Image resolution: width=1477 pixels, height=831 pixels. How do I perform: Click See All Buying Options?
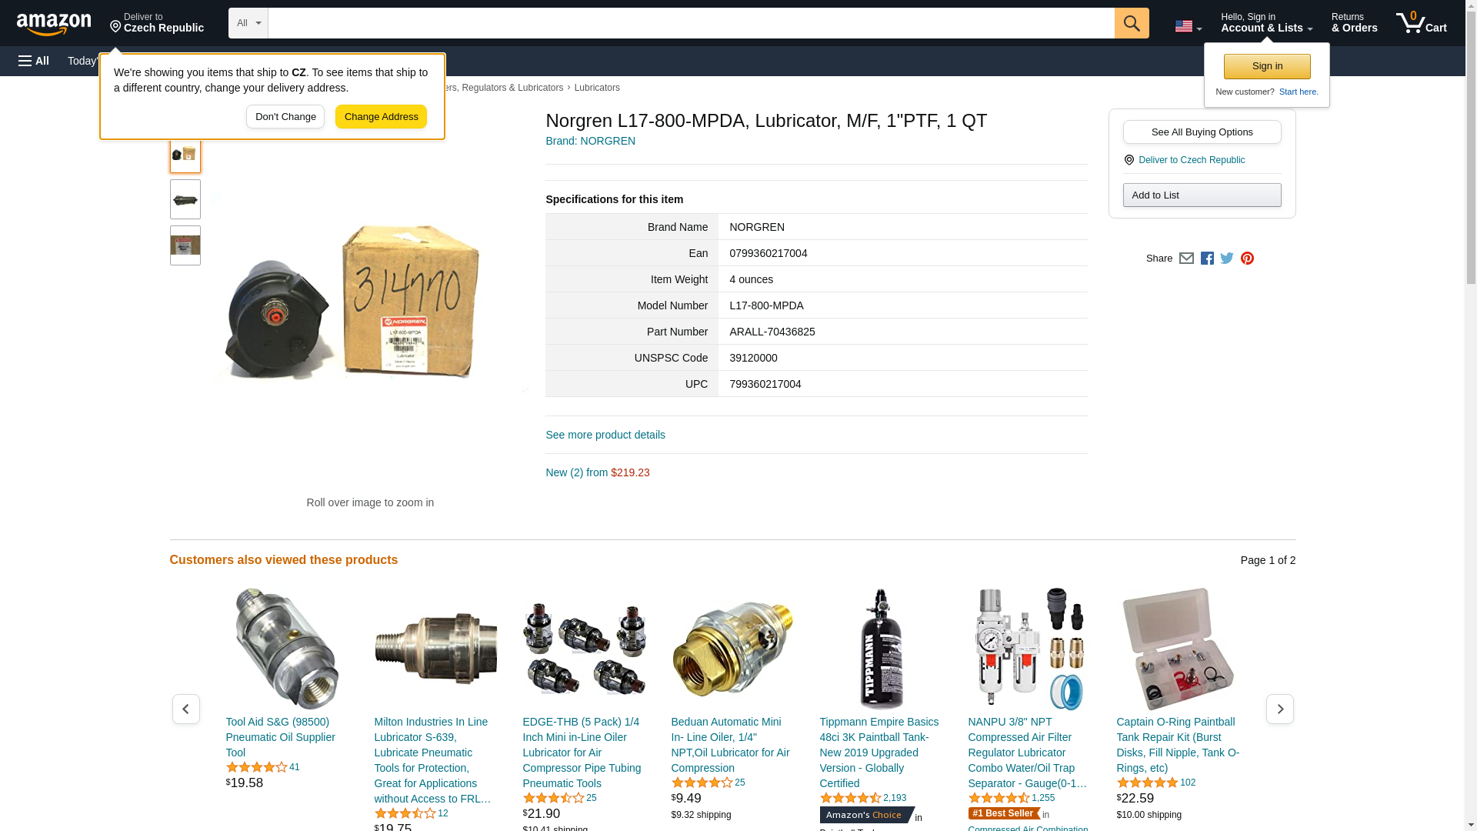tap(1202, 132)
